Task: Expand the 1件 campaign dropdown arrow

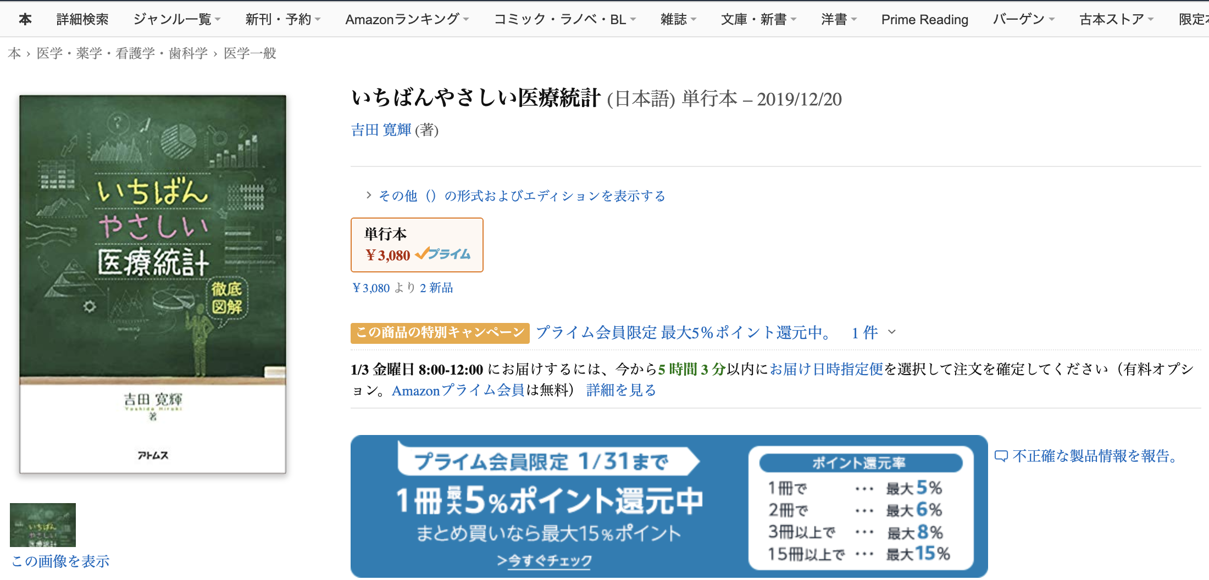Action: (892, 332)
